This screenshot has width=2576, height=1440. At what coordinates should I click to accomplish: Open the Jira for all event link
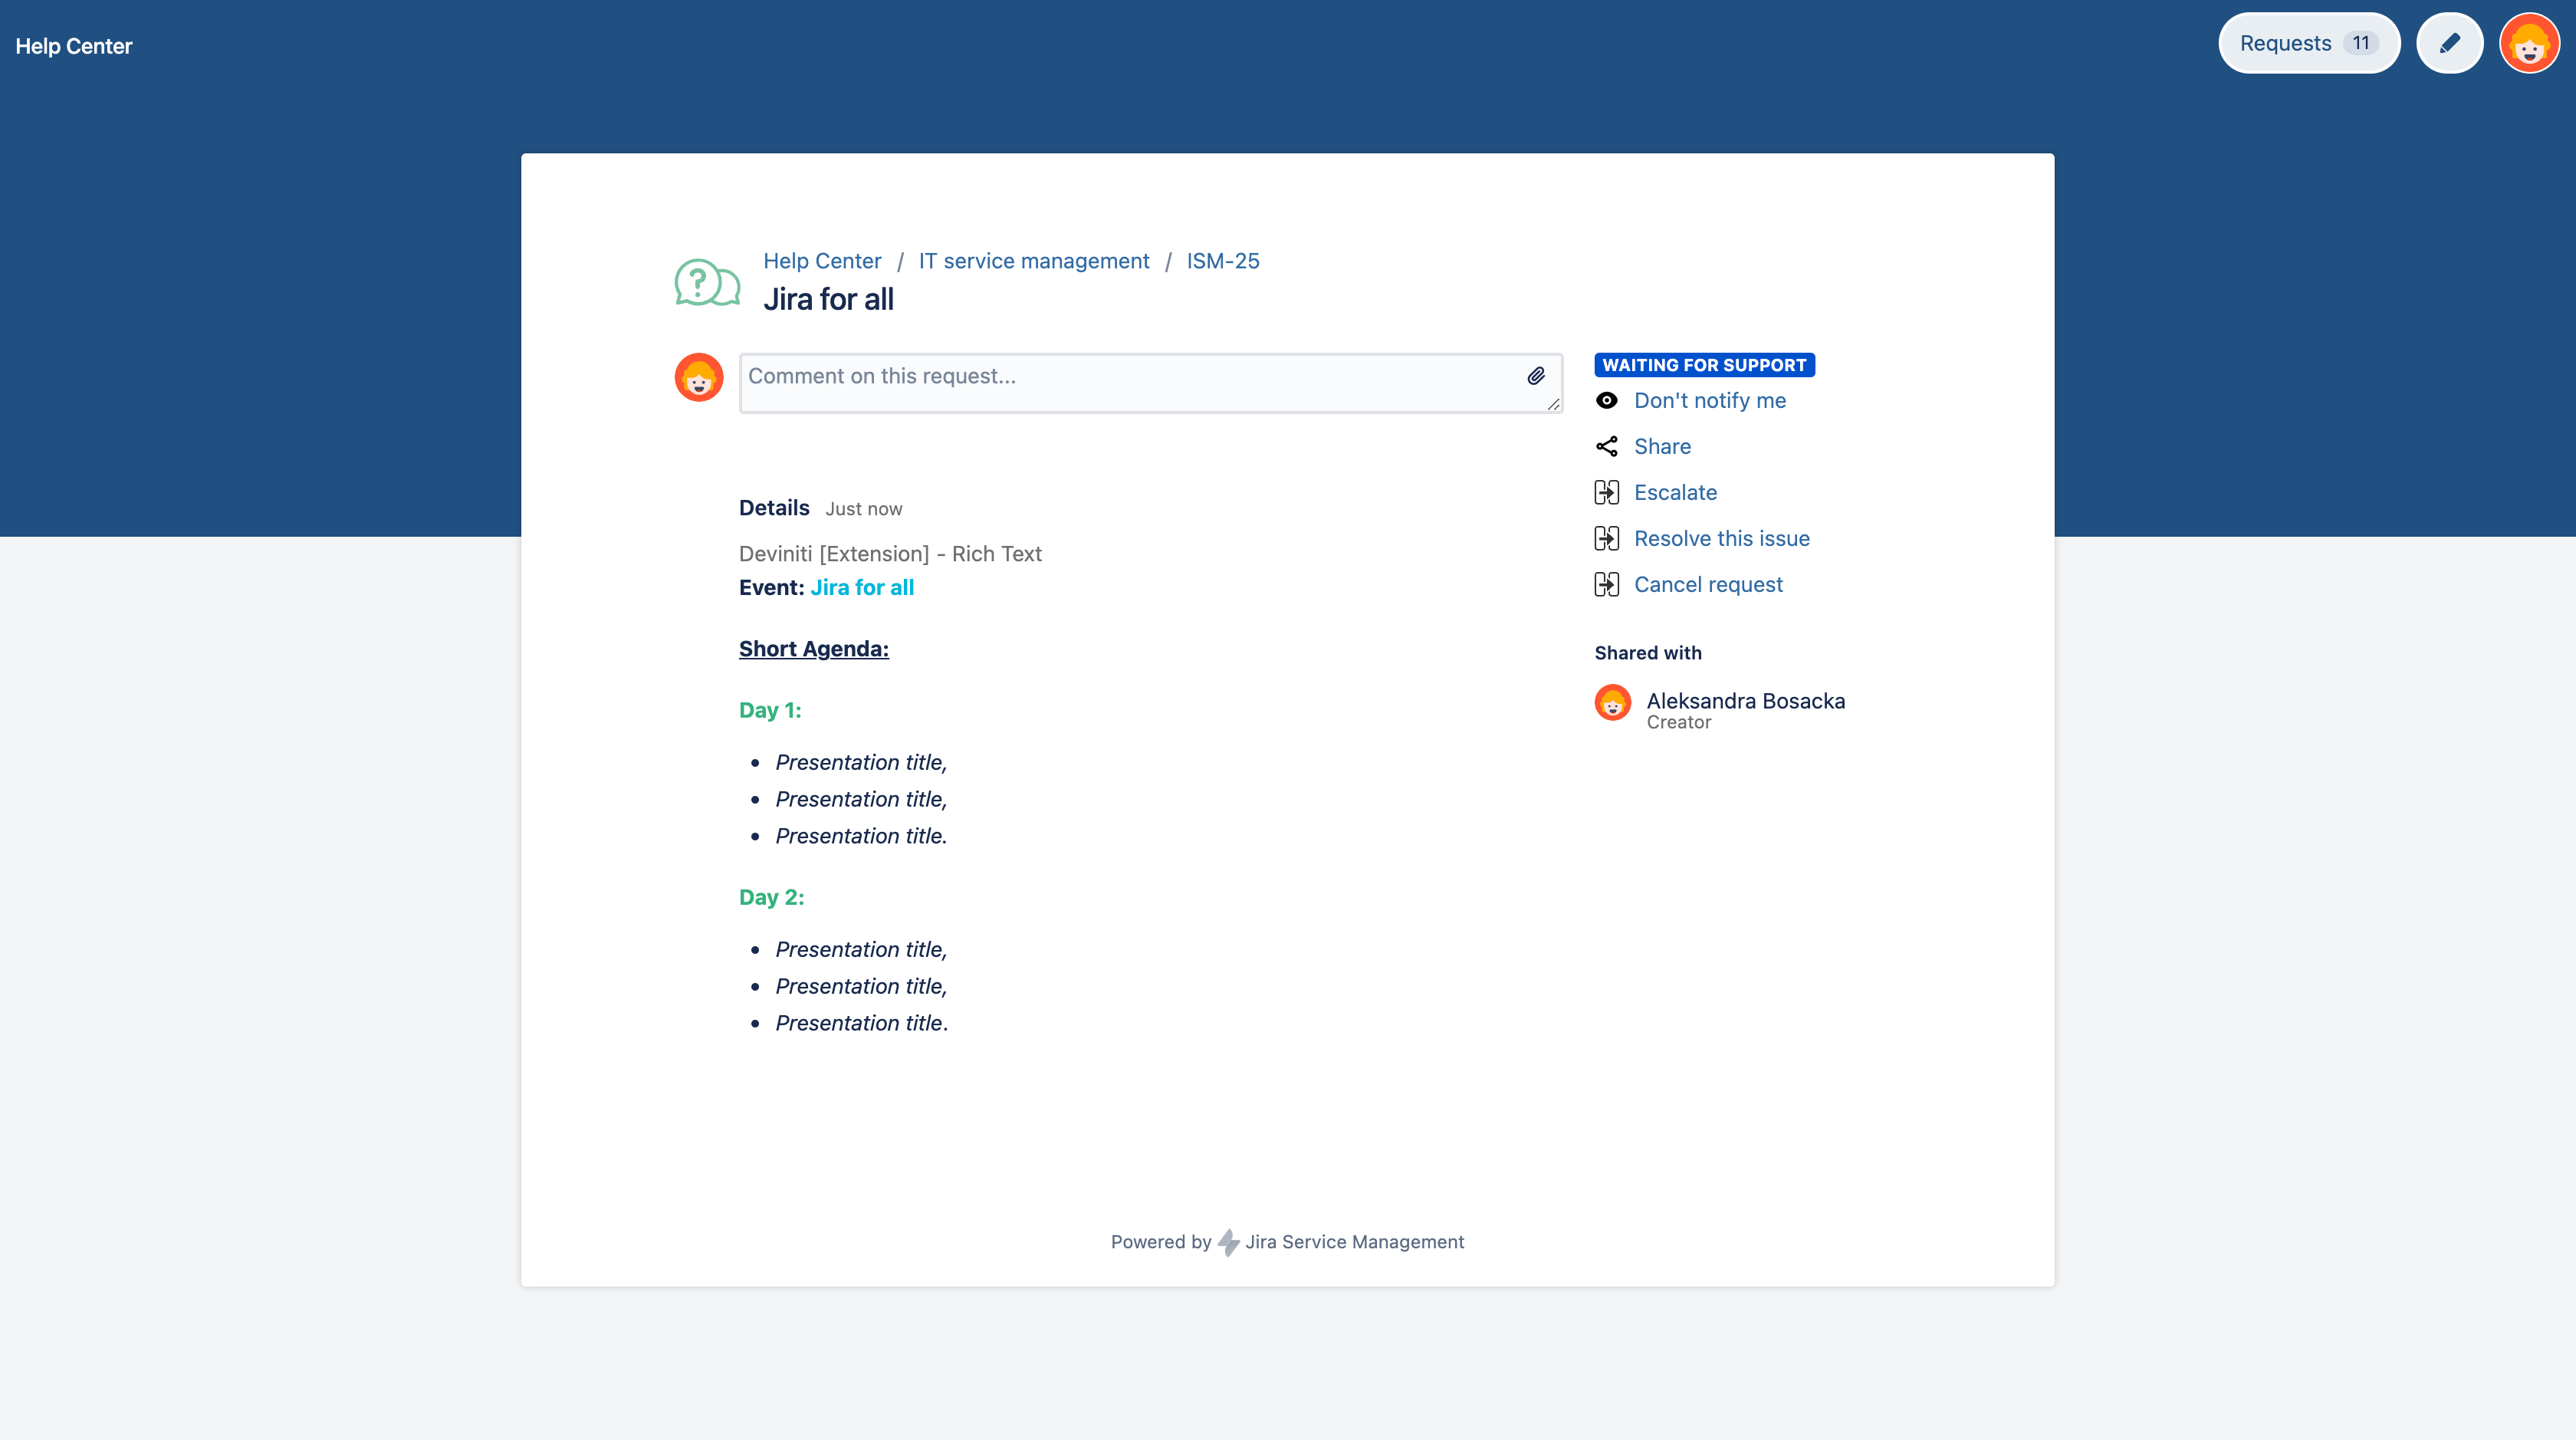tap(861, 587)
